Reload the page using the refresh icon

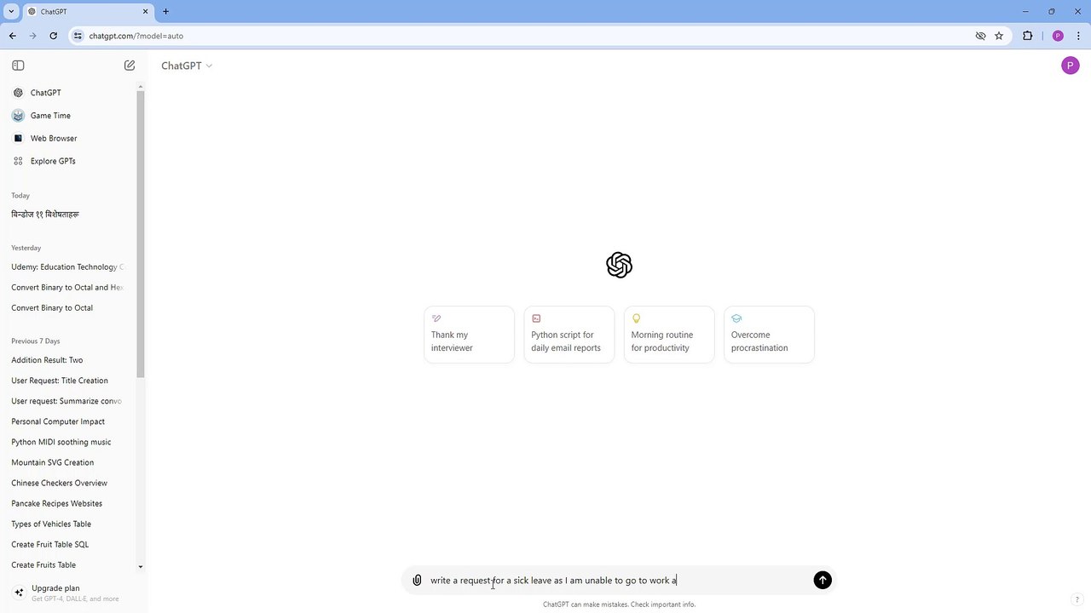(x=54, y=36)
